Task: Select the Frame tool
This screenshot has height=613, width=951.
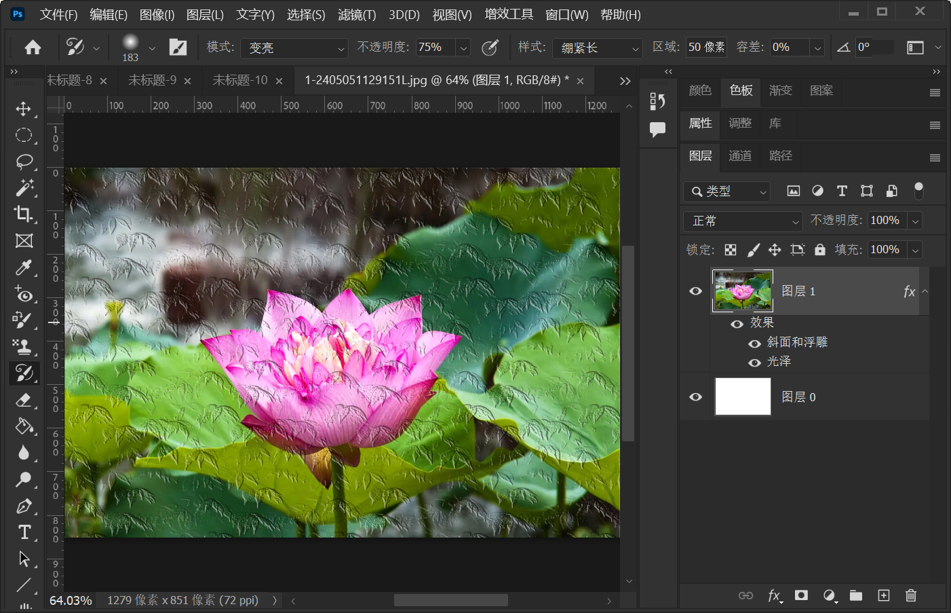Action: [24, 240]
